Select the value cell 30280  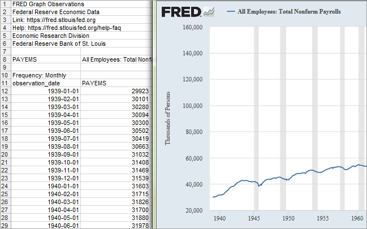(116, 107)
